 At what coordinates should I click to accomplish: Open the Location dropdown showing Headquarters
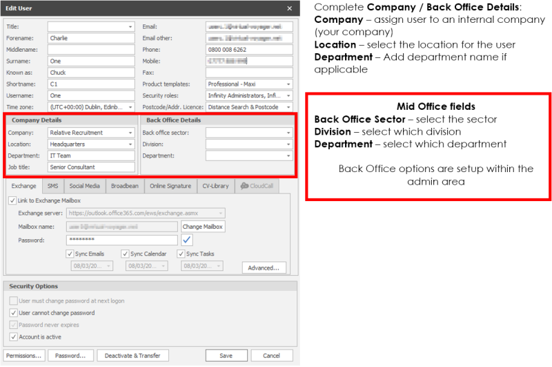click(130, 144)
